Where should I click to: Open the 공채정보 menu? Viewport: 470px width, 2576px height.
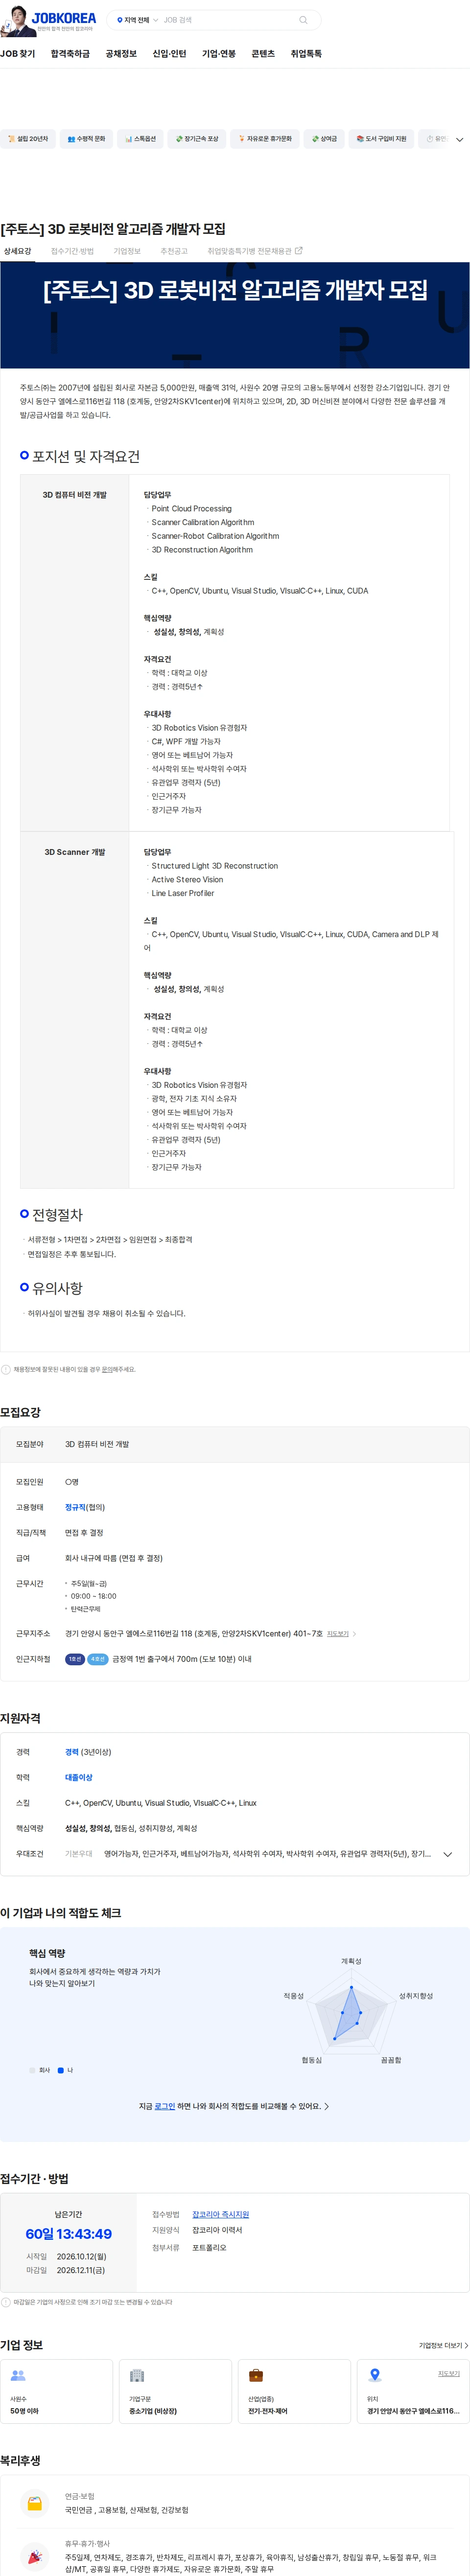(121, 54)
